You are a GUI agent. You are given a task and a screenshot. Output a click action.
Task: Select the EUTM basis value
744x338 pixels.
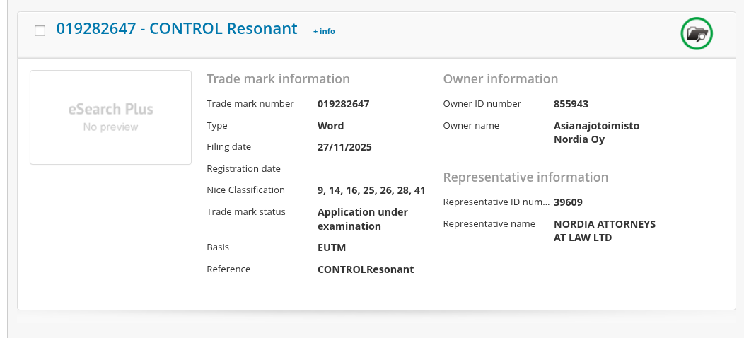pyautogui.click(x=332, y=247)
